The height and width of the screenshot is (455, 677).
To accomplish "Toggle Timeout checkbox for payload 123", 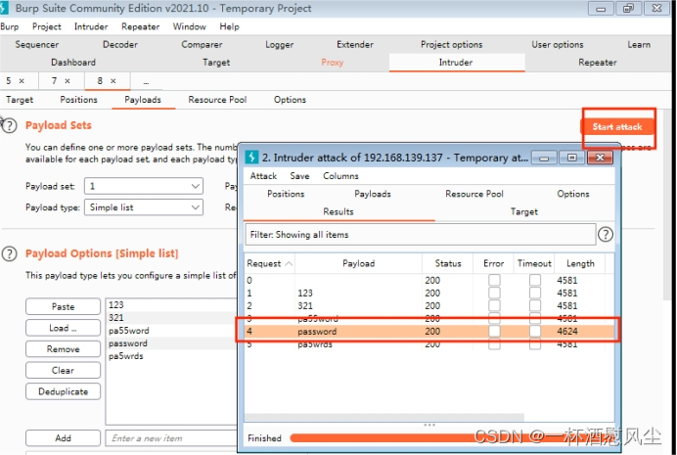I will coord(535,294).
